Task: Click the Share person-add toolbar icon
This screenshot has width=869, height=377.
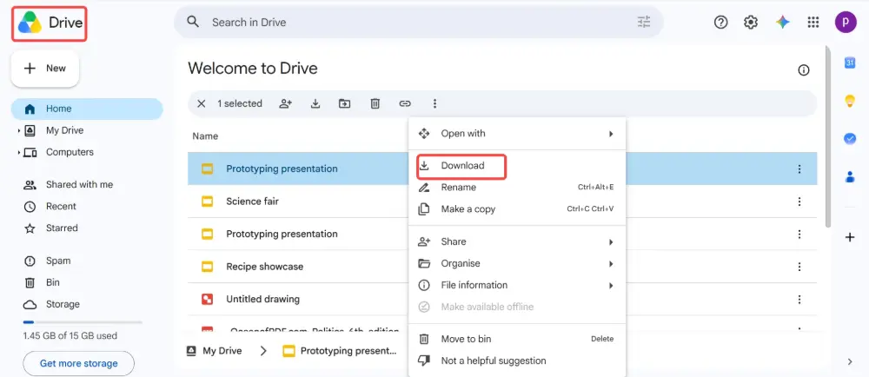Action: point(285,103)
